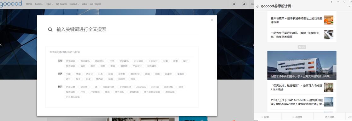Select the 住宅建筑 type tag

(x=70, y=61)
